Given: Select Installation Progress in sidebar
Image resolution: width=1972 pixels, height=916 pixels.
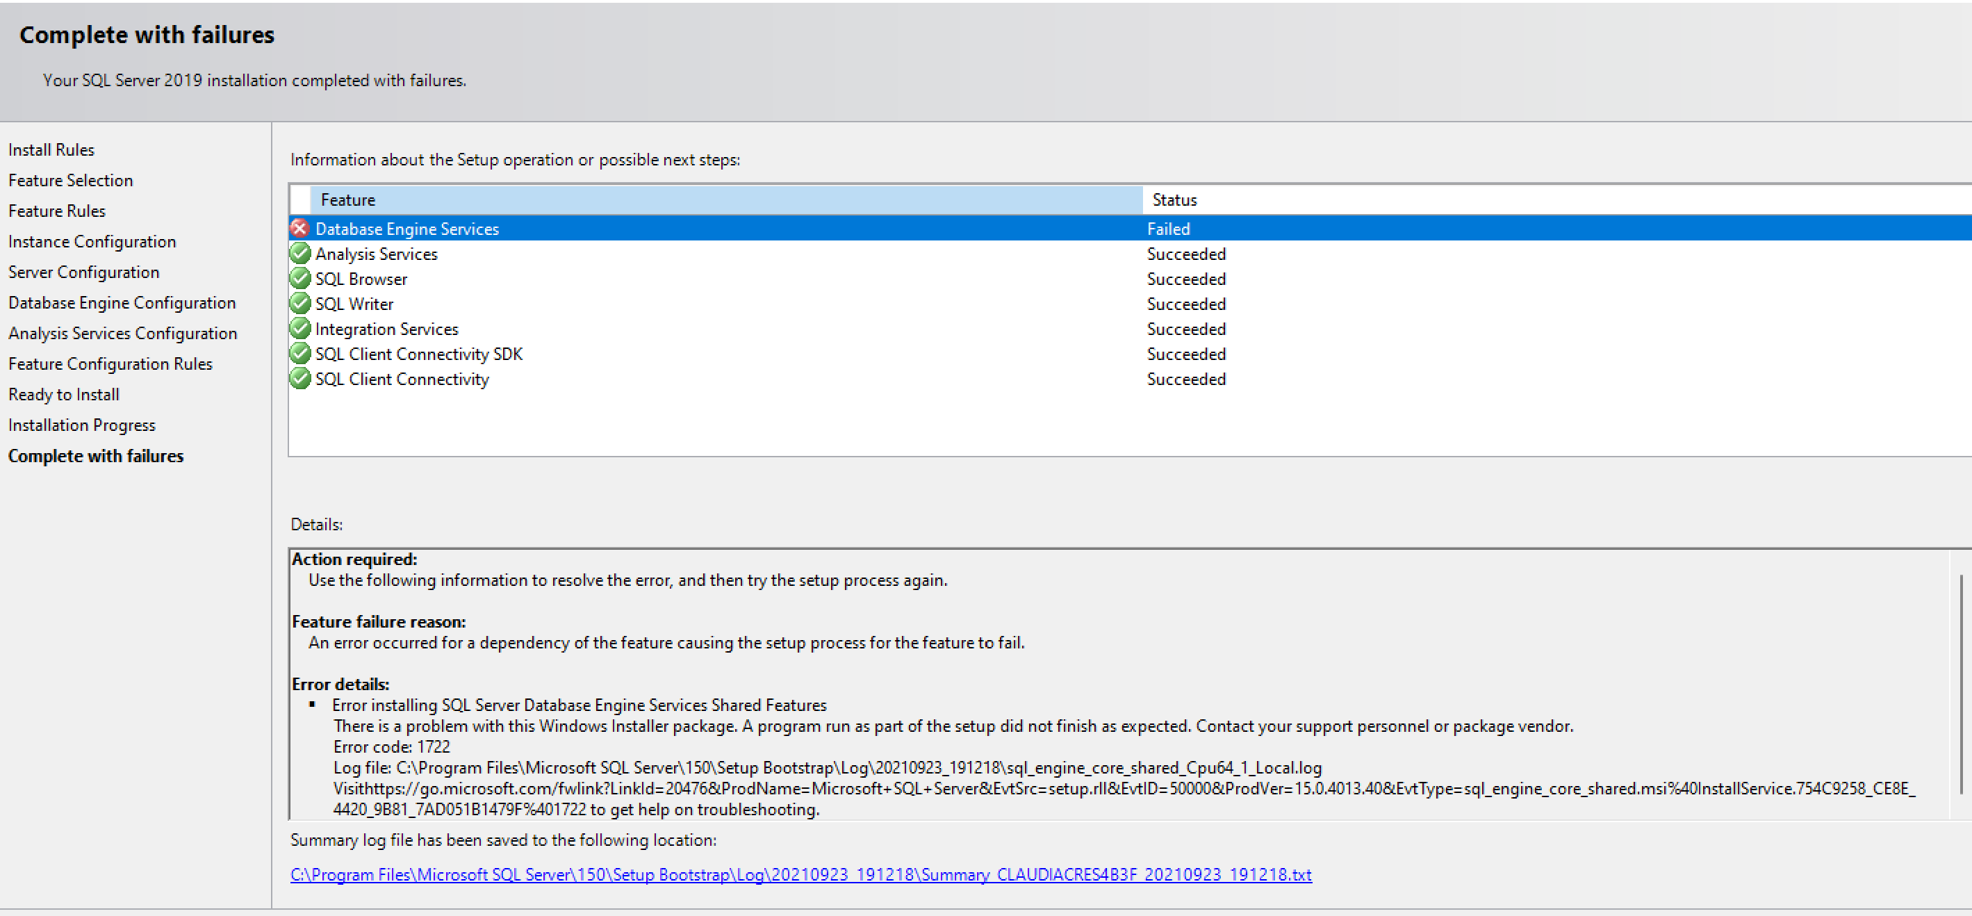Looking at the screenshot, I should tap(81, 426).
